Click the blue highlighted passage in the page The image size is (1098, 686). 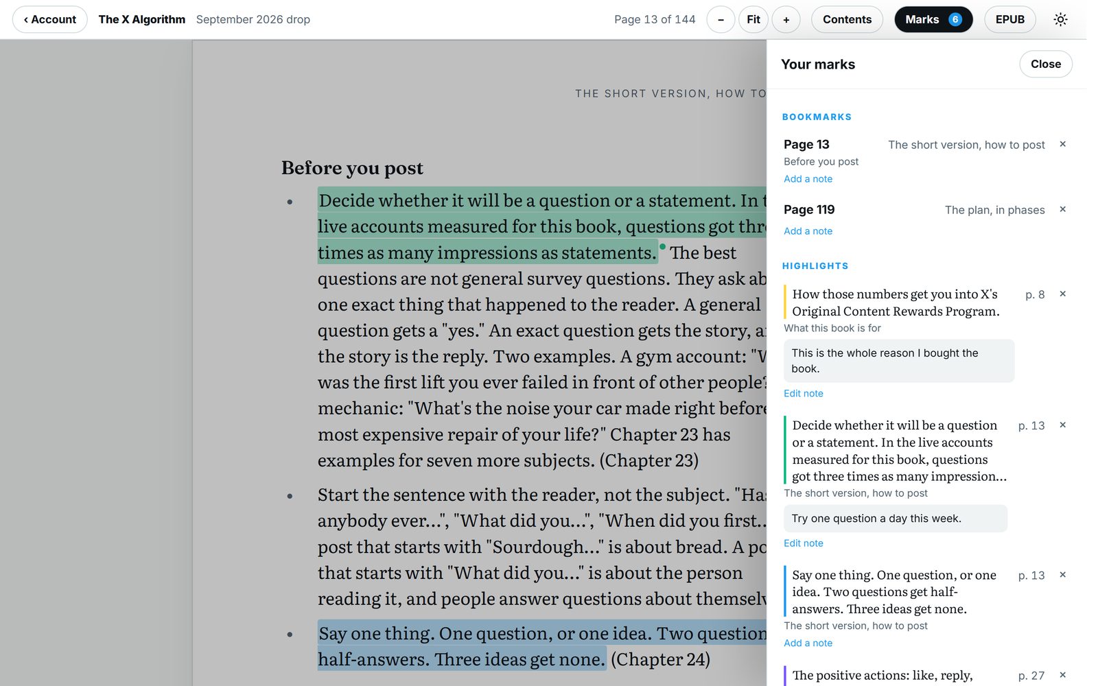(x=541, y=646)
